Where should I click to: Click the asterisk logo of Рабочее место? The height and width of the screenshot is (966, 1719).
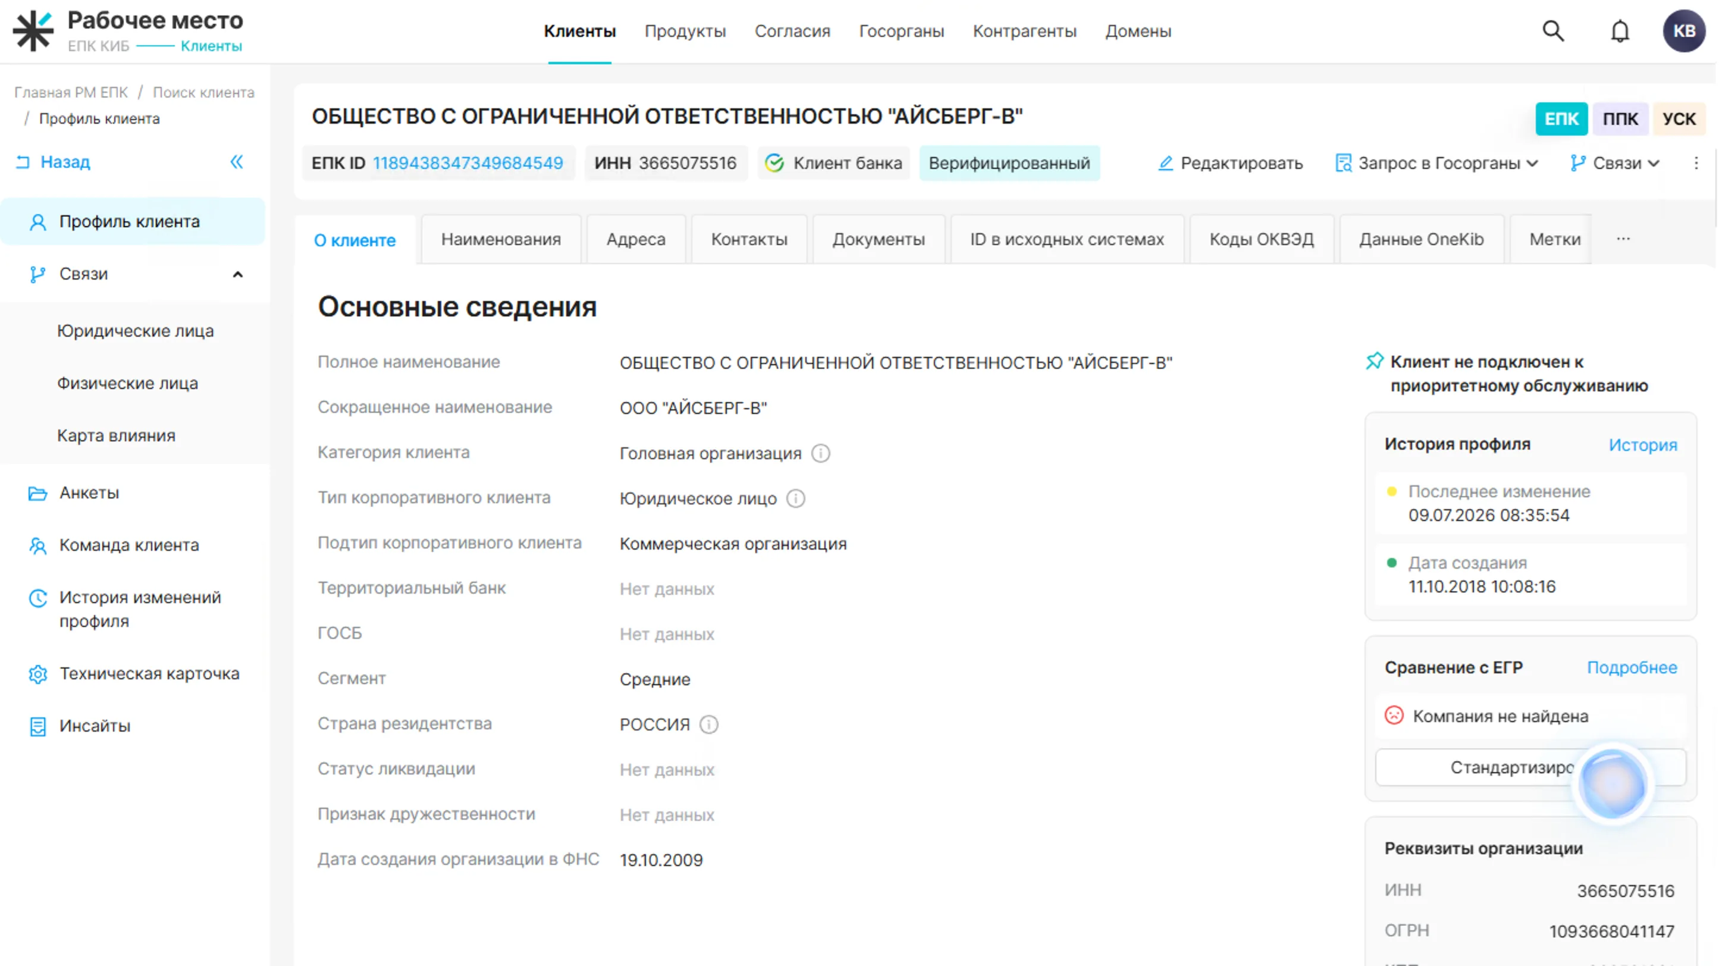point(33,31)
